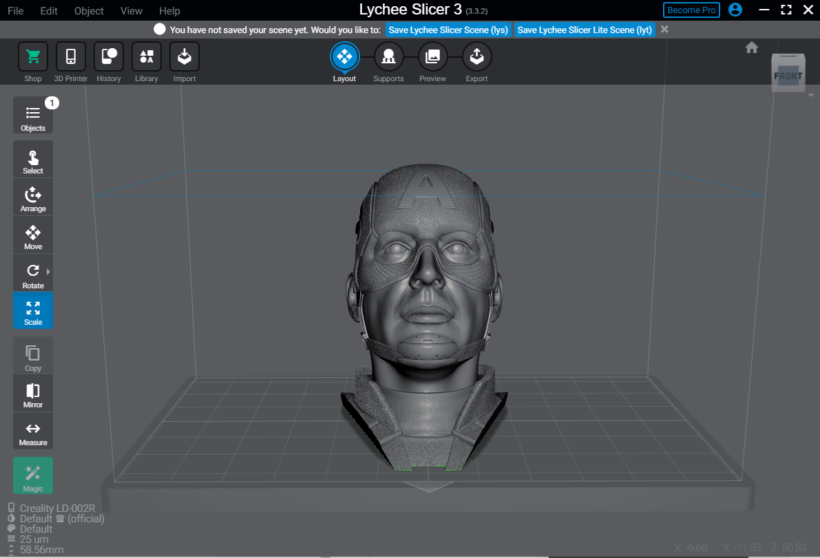This screenshot has width=820, height=558.
Task: Open the View menu
Action: [x=132, y=11]
